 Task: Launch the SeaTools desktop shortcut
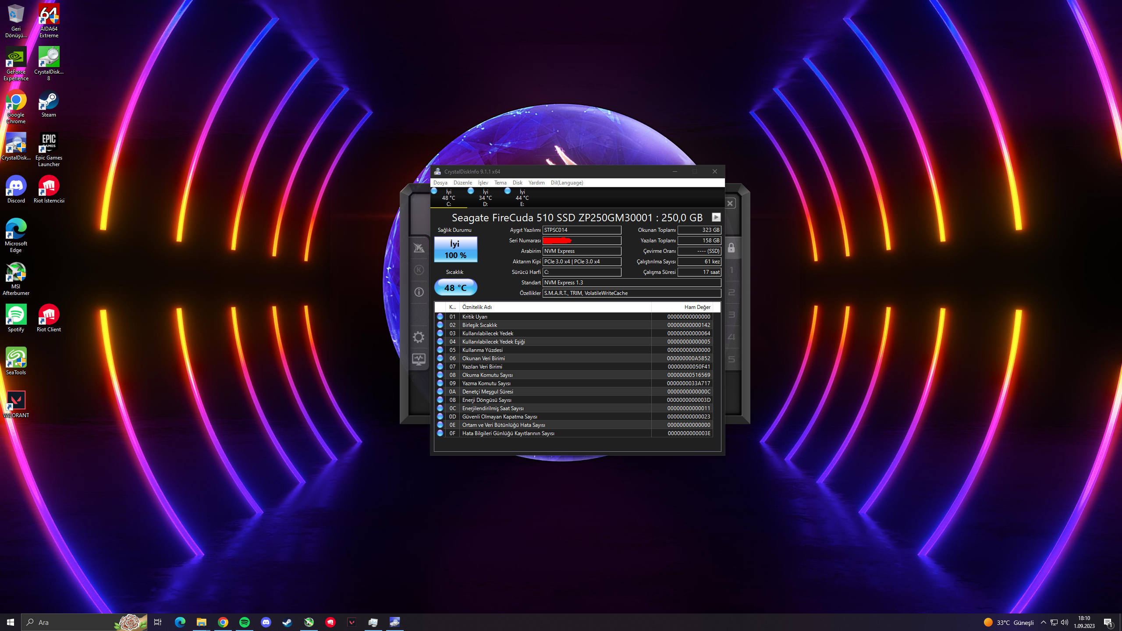(16, 361)
